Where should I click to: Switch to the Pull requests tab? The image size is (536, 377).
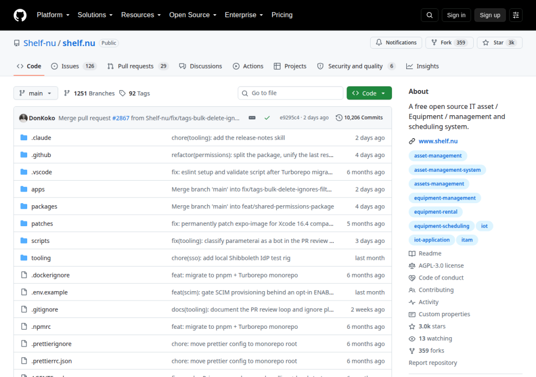[138, 66]
